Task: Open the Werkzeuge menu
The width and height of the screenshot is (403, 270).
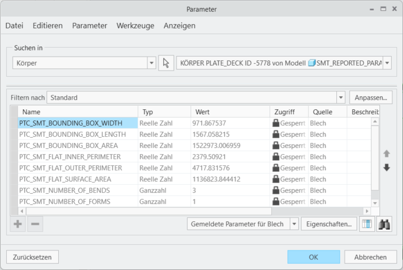Action: 136,26
